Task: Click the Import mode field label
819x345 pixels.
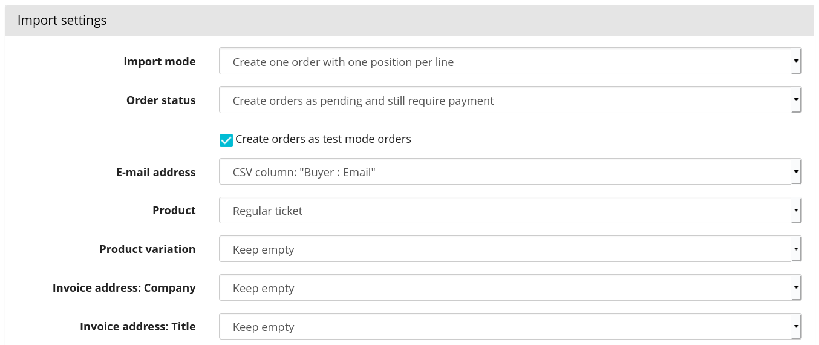Action: pyautogui.click(x=159, y=62)
